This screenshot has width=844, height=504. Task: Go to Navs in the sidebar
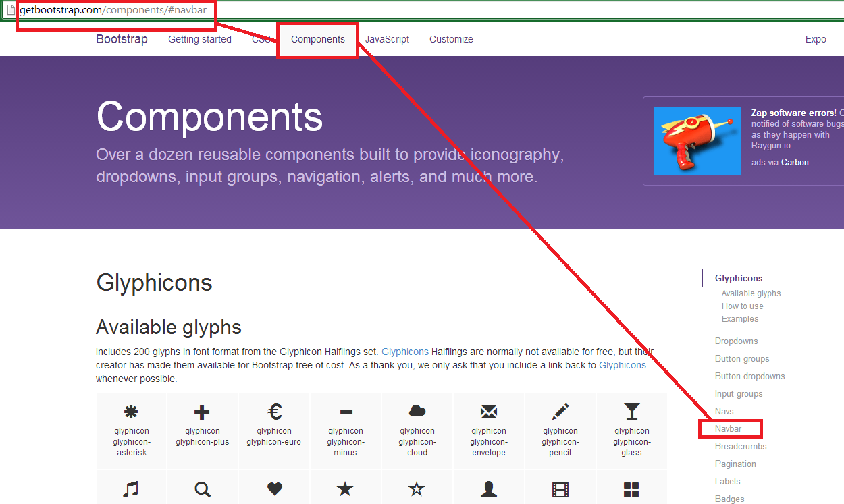coord(724,411)
